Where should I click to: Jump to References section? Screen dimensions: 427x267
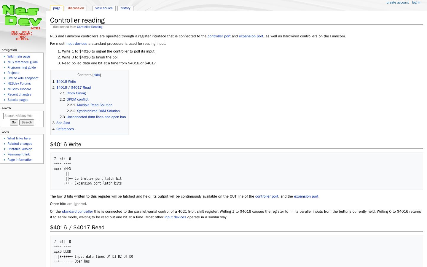65,129
